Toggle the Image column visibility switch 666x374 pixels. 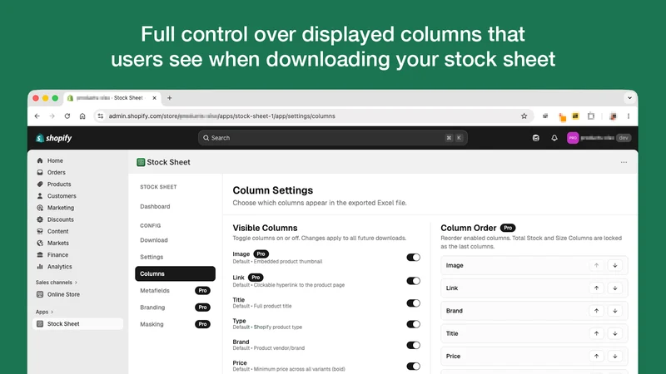coord(413,258)
